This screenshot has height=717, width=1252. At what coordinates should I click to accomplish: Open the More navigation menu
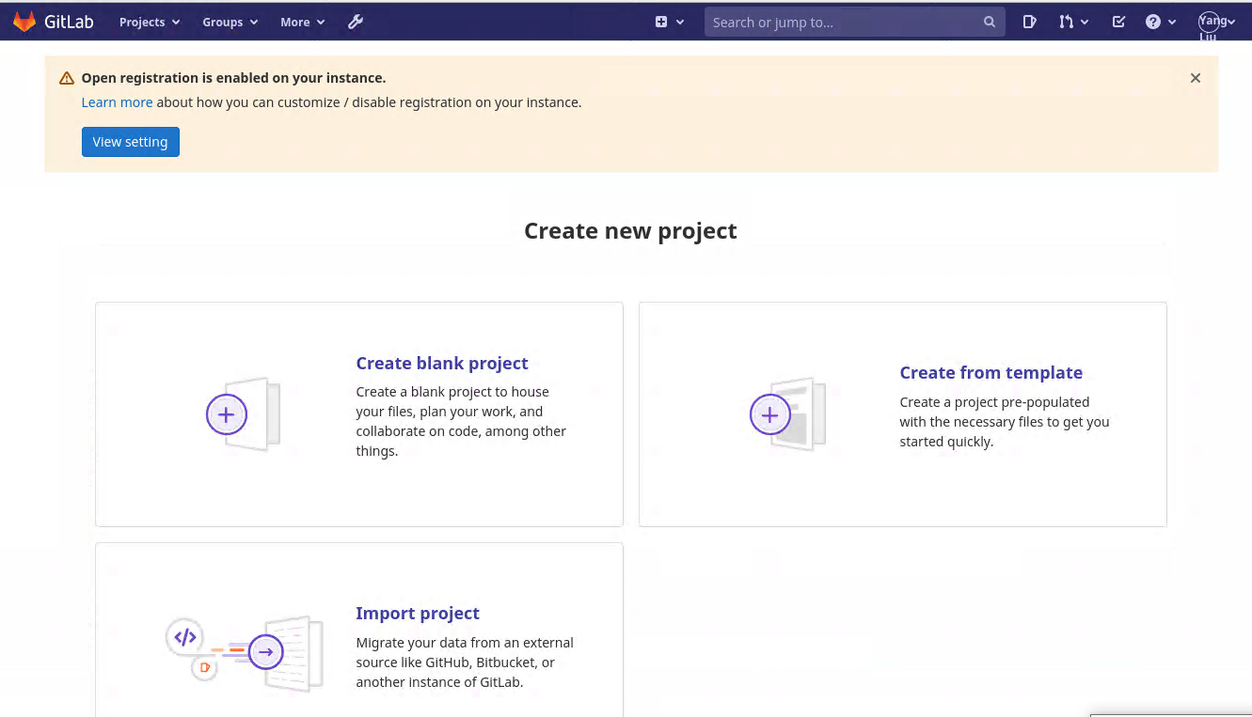tap(302, 22)
